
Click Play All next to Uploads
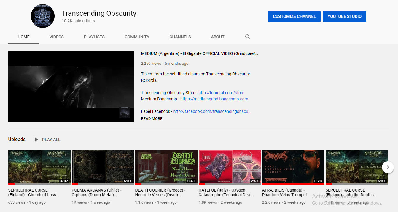[x=51, y=140]
